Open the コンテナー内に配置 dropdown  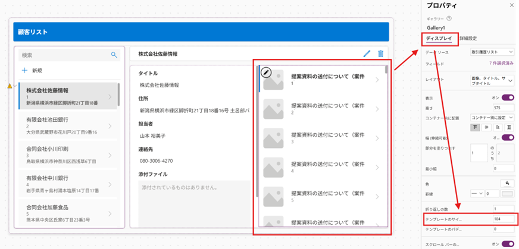(492, 117)
